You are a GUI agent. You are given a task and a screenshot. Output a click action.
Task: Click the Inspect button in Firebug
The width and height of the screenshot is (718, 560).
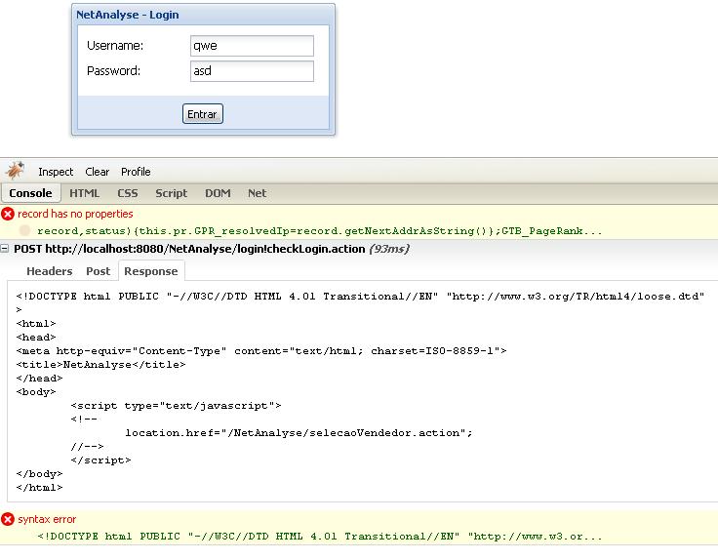click(x=56, y=172)
